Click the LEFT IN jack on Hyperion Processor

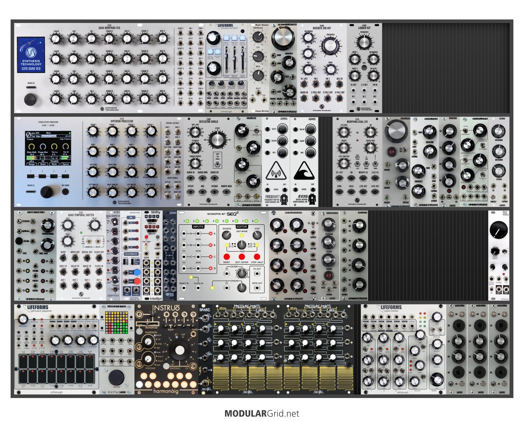coord(167,187)
